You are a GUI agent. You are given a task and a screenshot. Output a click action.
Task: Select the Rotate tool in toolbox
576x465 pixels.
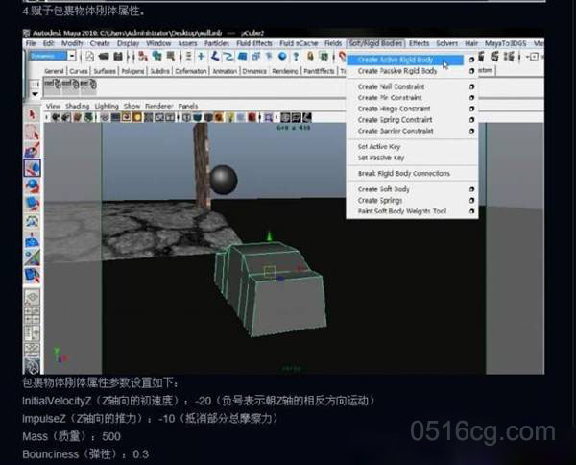pyautogui.click(x=33, y=185)
